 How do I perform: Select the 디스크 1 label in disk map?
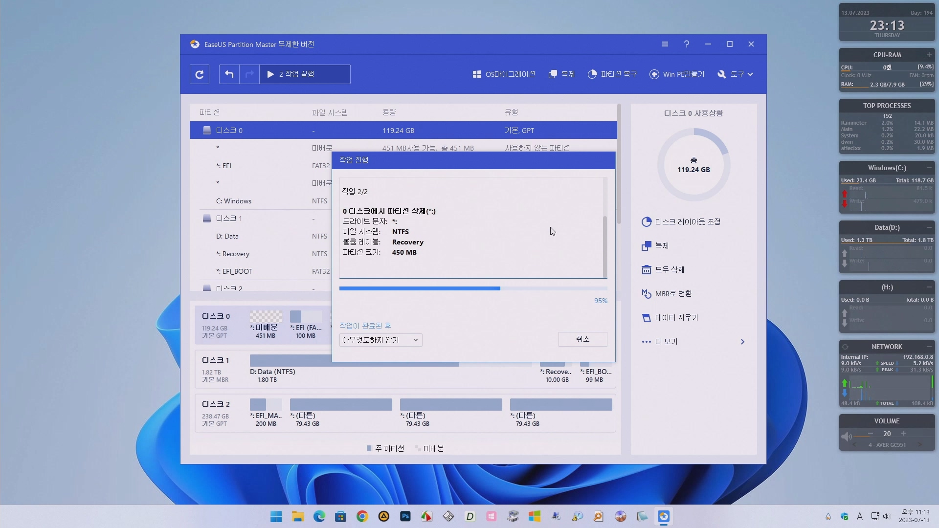pyautogui.click(x=215, y=360)
